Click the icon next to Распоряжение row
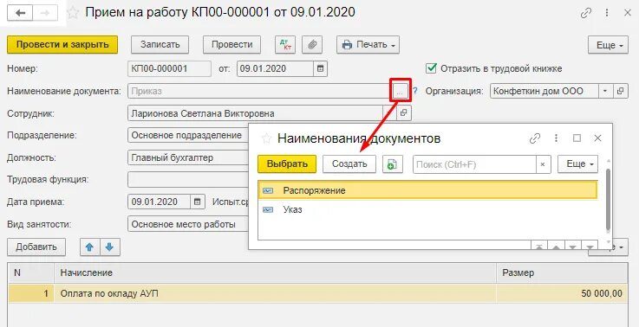Viewport: 639px width, 327px height. click(x=268, y=190)
